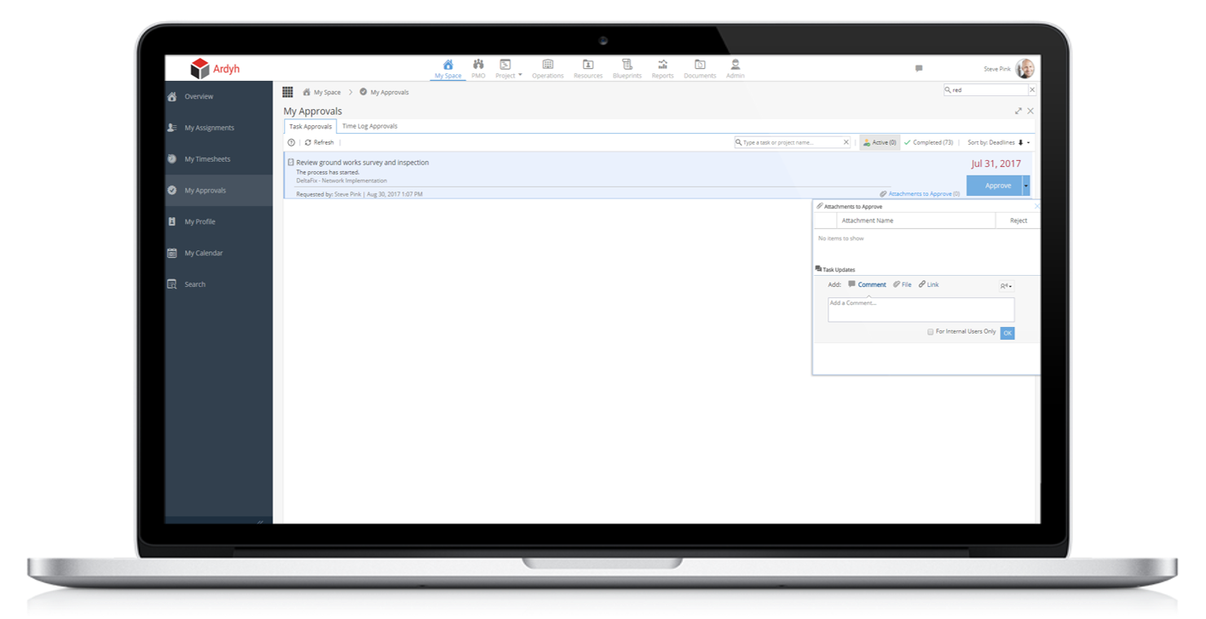This screenshot has height=619, width=1206.
Task: Open the Sort by: Deadlines dropdown
Action: tap(999, 143)
